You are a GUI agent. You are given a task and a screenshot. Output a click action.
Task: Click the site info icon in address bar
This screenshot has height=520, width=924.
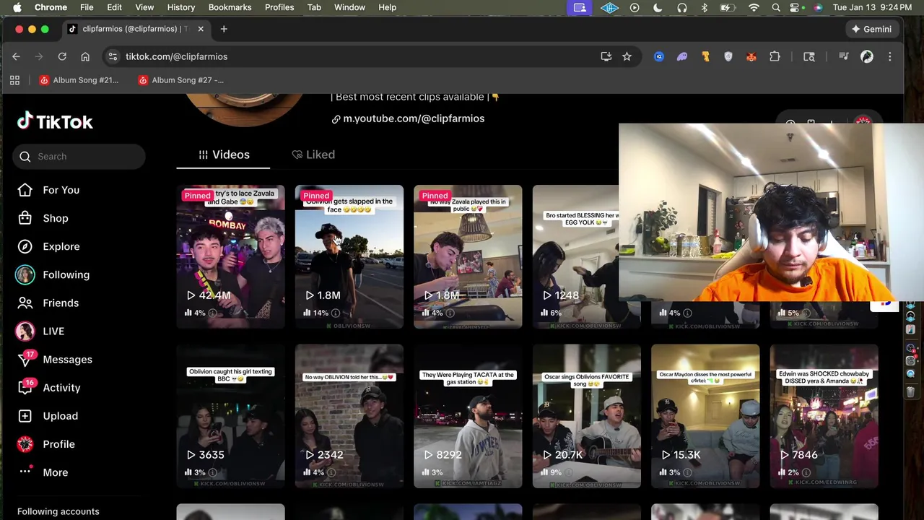[113, 56]
